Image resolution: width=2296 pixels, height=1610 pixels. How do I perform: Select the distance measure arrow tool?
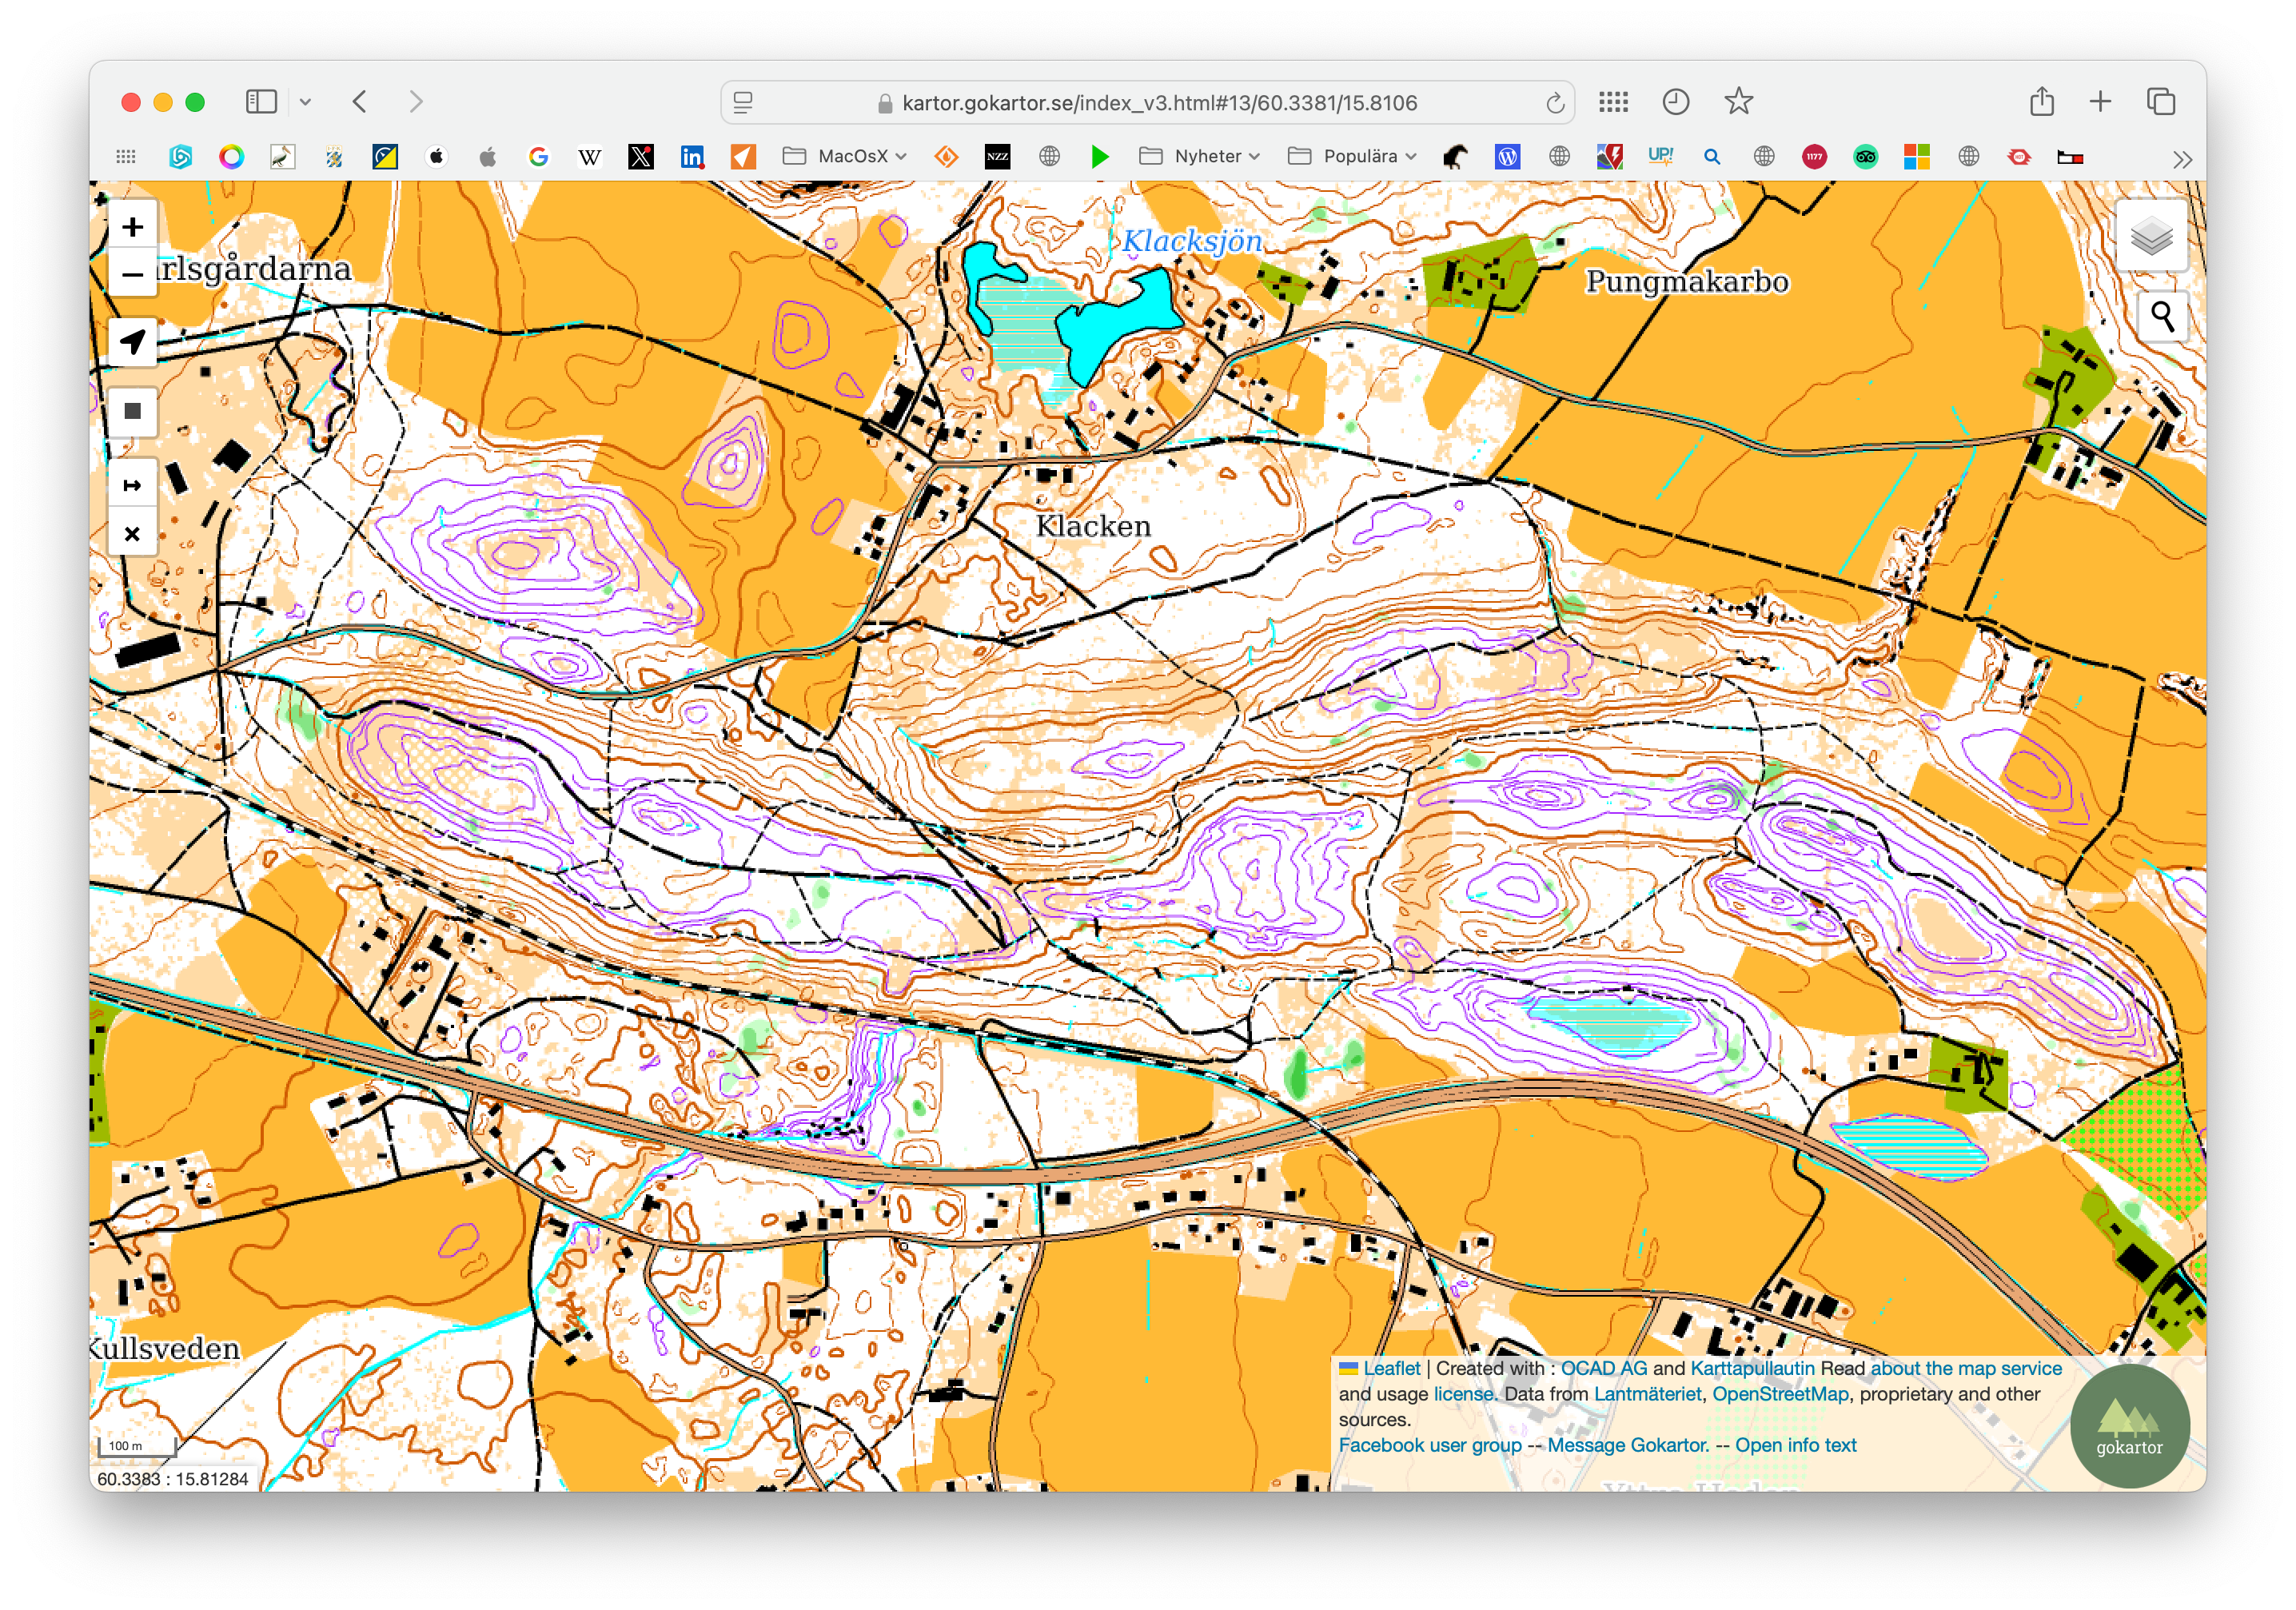tap(132, 486)
